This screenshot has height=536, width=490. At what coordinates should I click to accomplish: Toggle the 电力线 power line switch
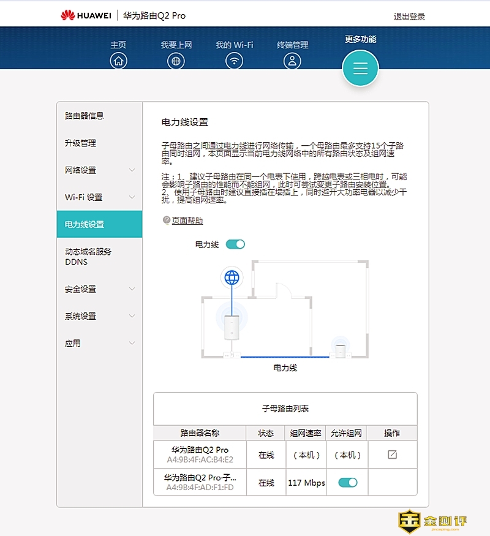(x=235, y=244)
